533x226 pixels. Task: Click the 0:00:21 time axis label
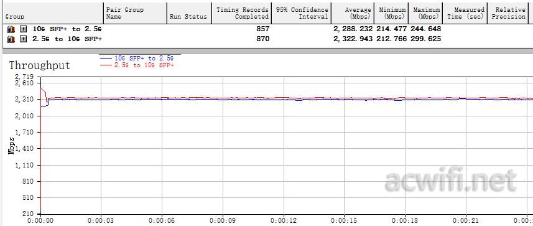pos(466,220)
